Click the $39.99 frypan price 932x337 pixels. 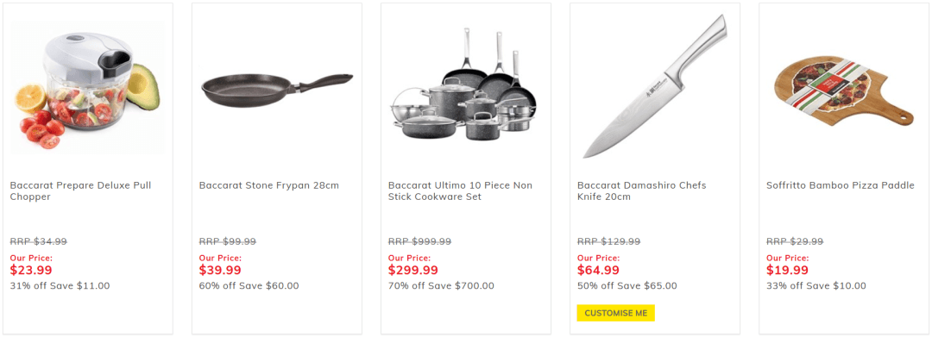pyautogui.click(x=220, y=270)
